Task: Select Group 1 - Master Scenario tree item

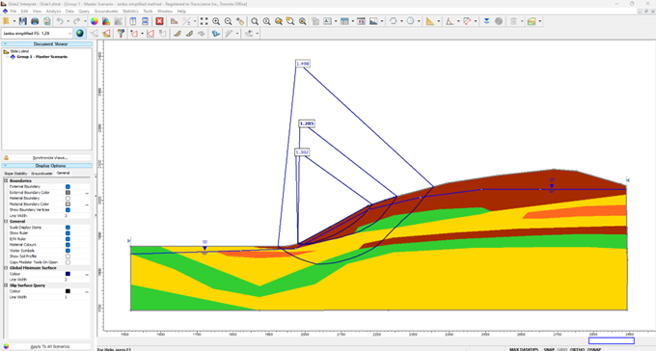Action: coord(41,57)
